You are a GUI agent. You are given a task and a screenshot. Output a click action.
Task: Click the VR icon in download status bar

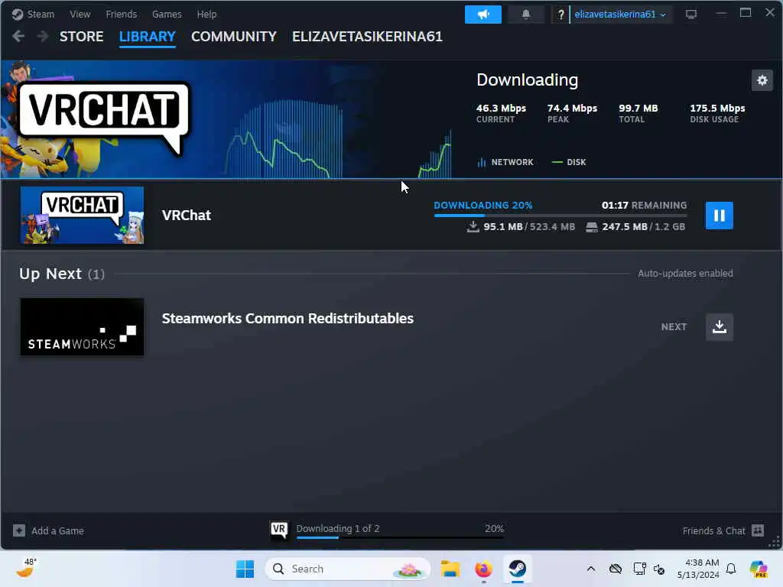(279, 530)
